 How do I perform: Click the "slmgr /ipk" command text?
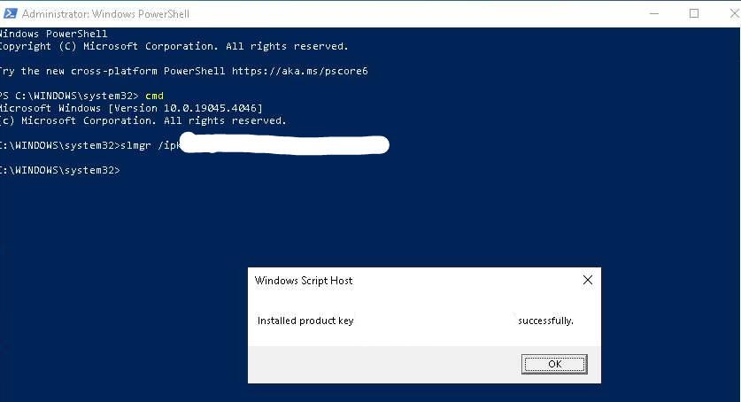pyautogui.click(x=150, y=144)
